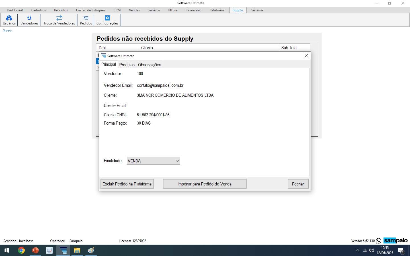This screenshot has width=410, height=256.
Task: Open the Pedidos toolbar icon
Action: tap(86, 20)
